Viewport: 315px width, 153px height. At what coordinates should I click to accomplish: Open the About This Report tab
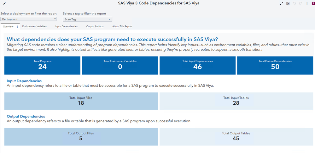click(122, 26)
